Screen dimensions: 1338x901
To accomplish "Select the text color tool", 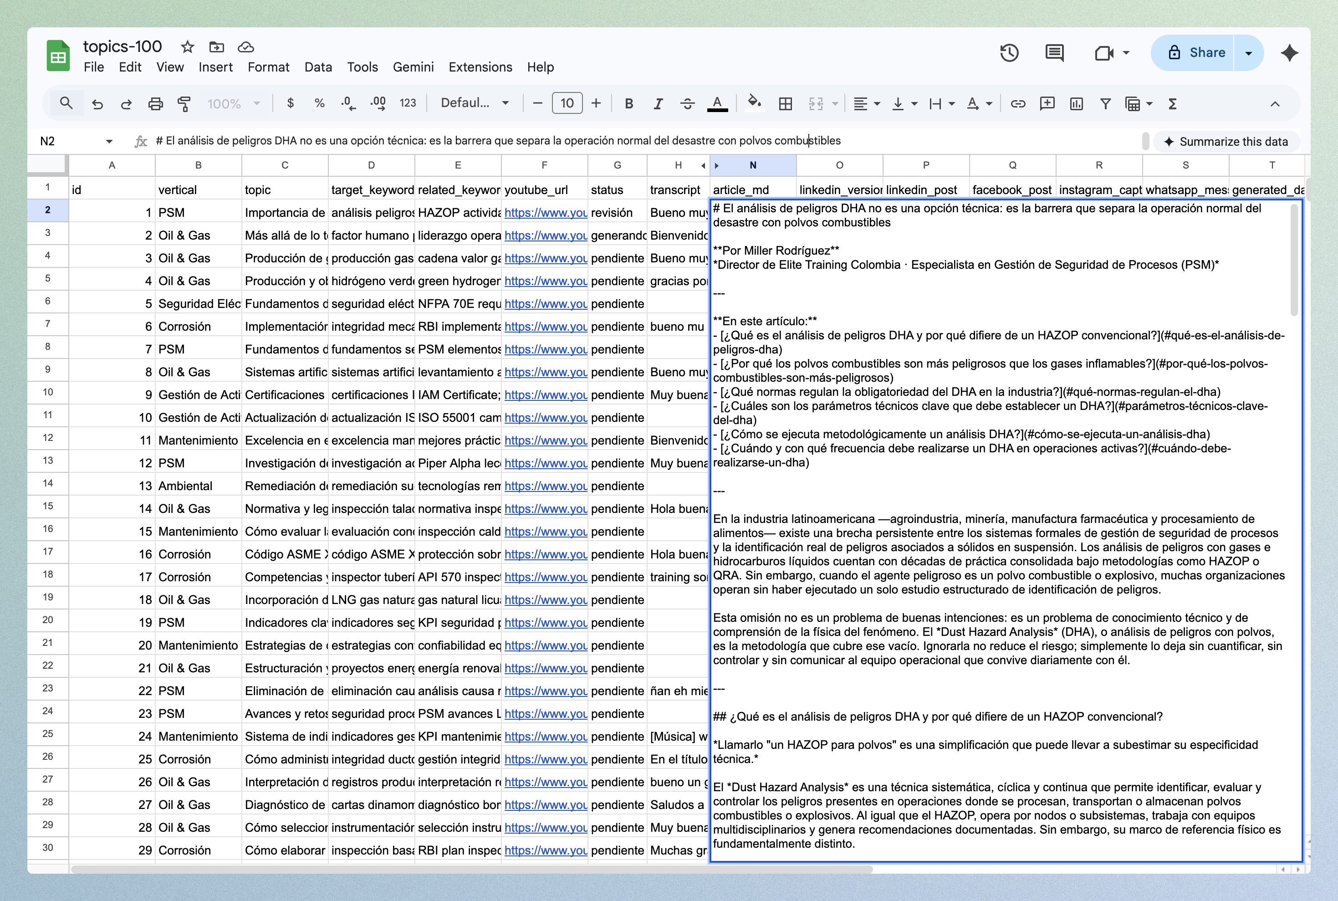I will point(717,103).
